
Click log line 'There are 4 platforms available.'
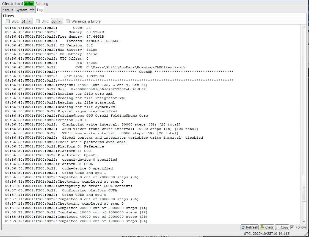click(x=67, y=142)
